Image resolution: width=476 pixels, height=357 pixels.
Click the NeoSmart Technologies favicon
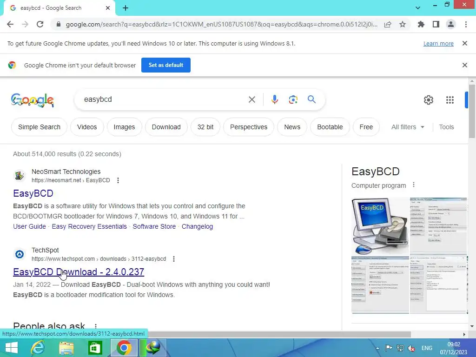tap(20, 175)
